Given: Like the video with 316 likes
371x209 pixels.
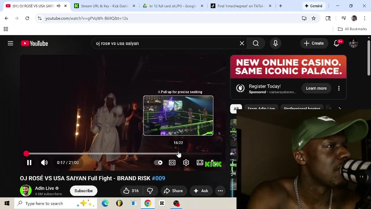Looking at the screenshot, I should 131,191.
